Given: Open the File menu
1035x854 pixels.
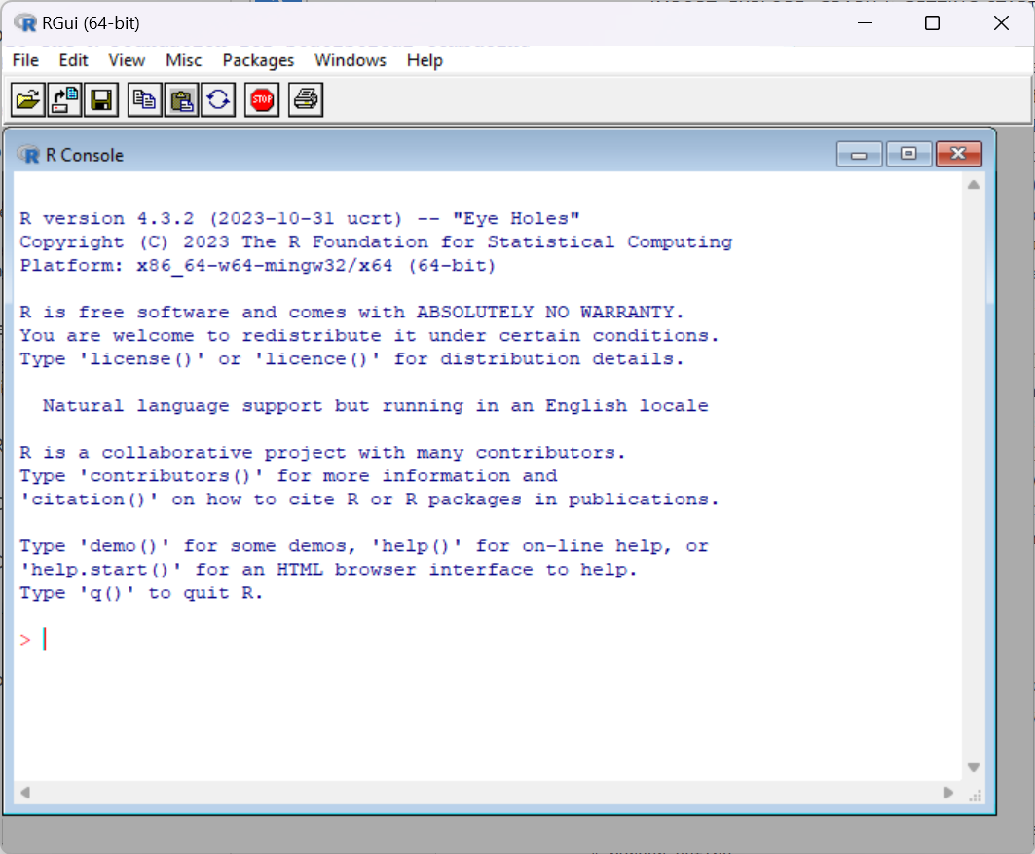Looking at the screenshot, I should pos(25,60).
